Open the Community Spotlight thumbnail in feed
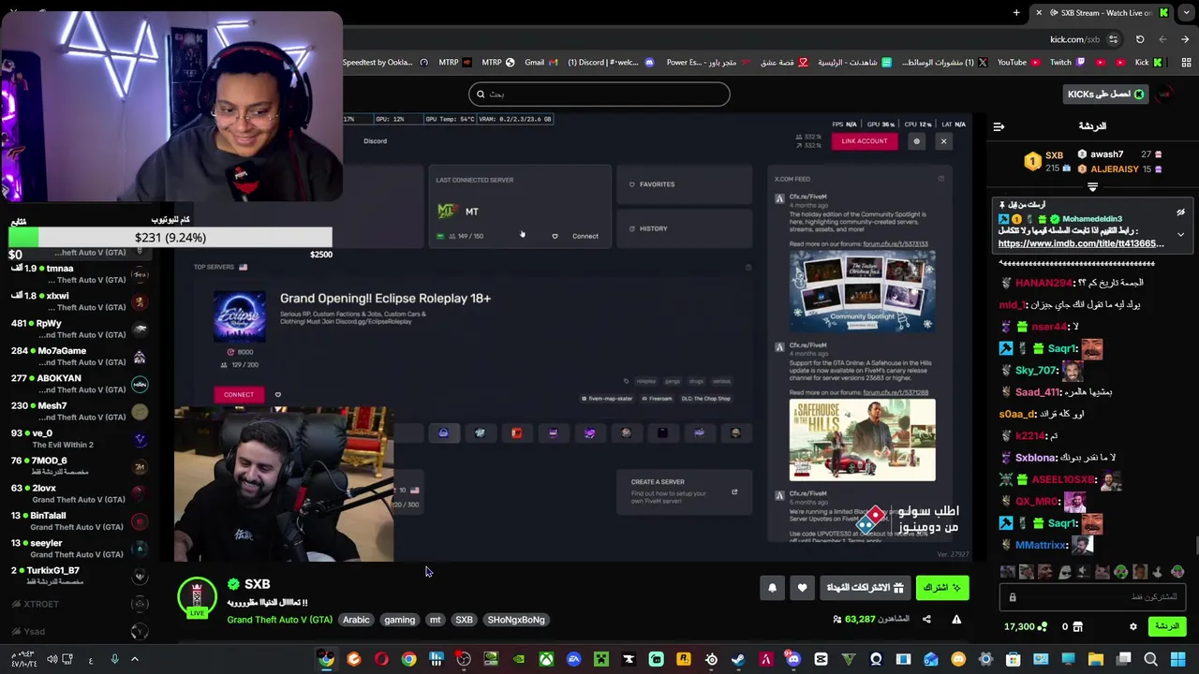The height and width of the screenshot is (674, 1199). point(862,291)
